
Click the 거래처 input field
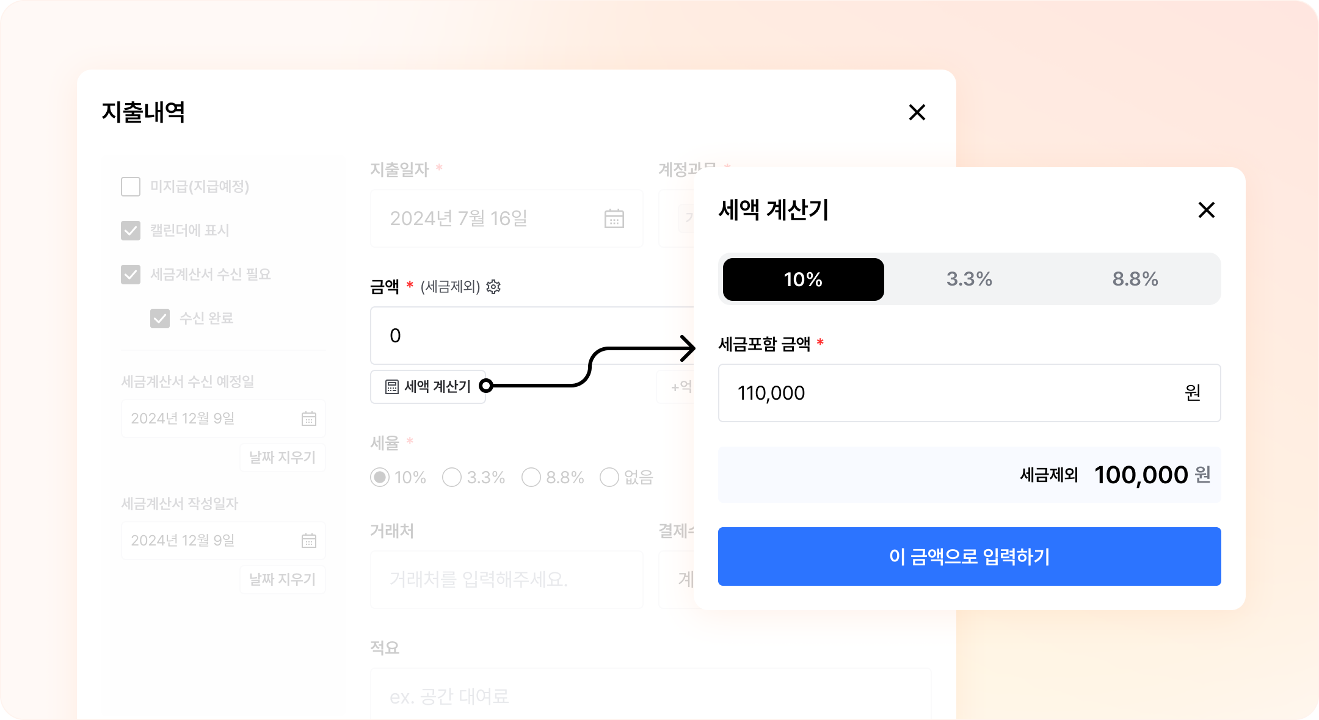[x=506, y=580]
